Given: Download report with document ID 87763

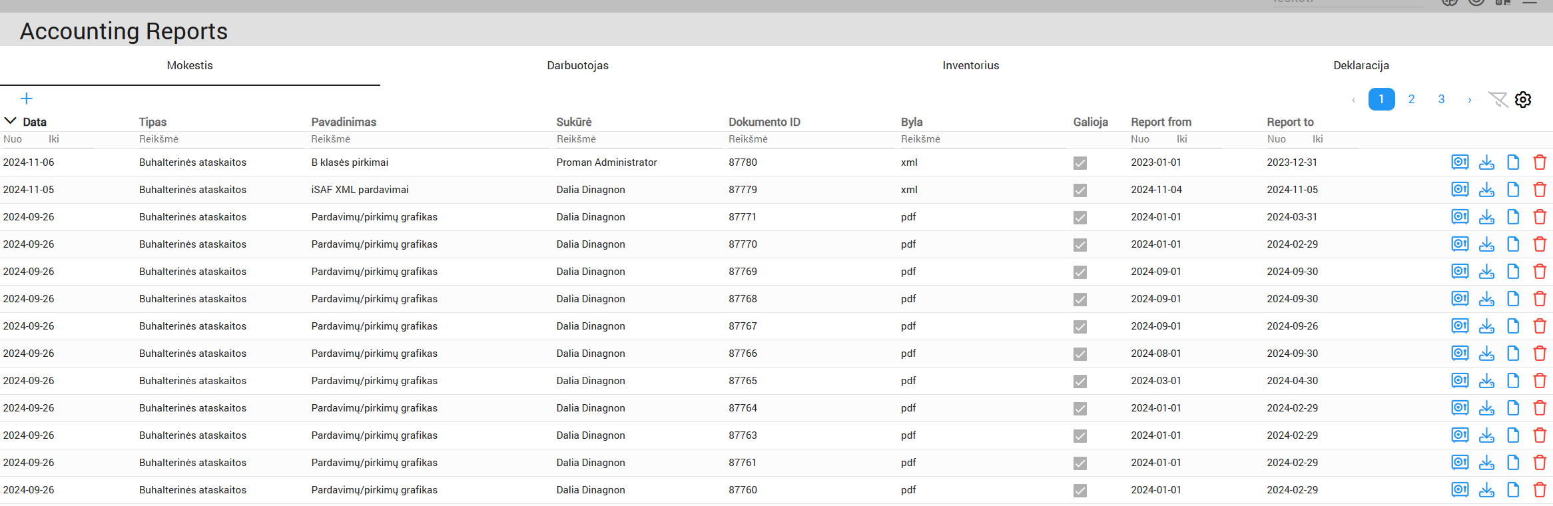Looking at the screenshot, I should click(x=1486, y=435).
